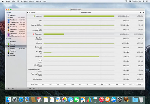150x104 pixels.
Task: Jump to Today on the timeline
Action: pos(140,84)
